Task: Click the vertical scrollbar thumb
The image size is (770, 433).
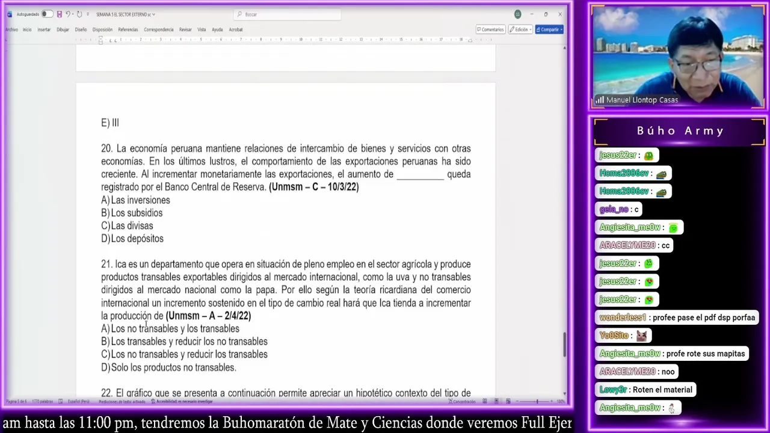Action: [564, 345]
